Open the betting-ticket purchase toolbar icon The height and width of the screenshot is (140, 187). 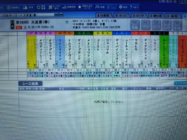coord(13,7)
